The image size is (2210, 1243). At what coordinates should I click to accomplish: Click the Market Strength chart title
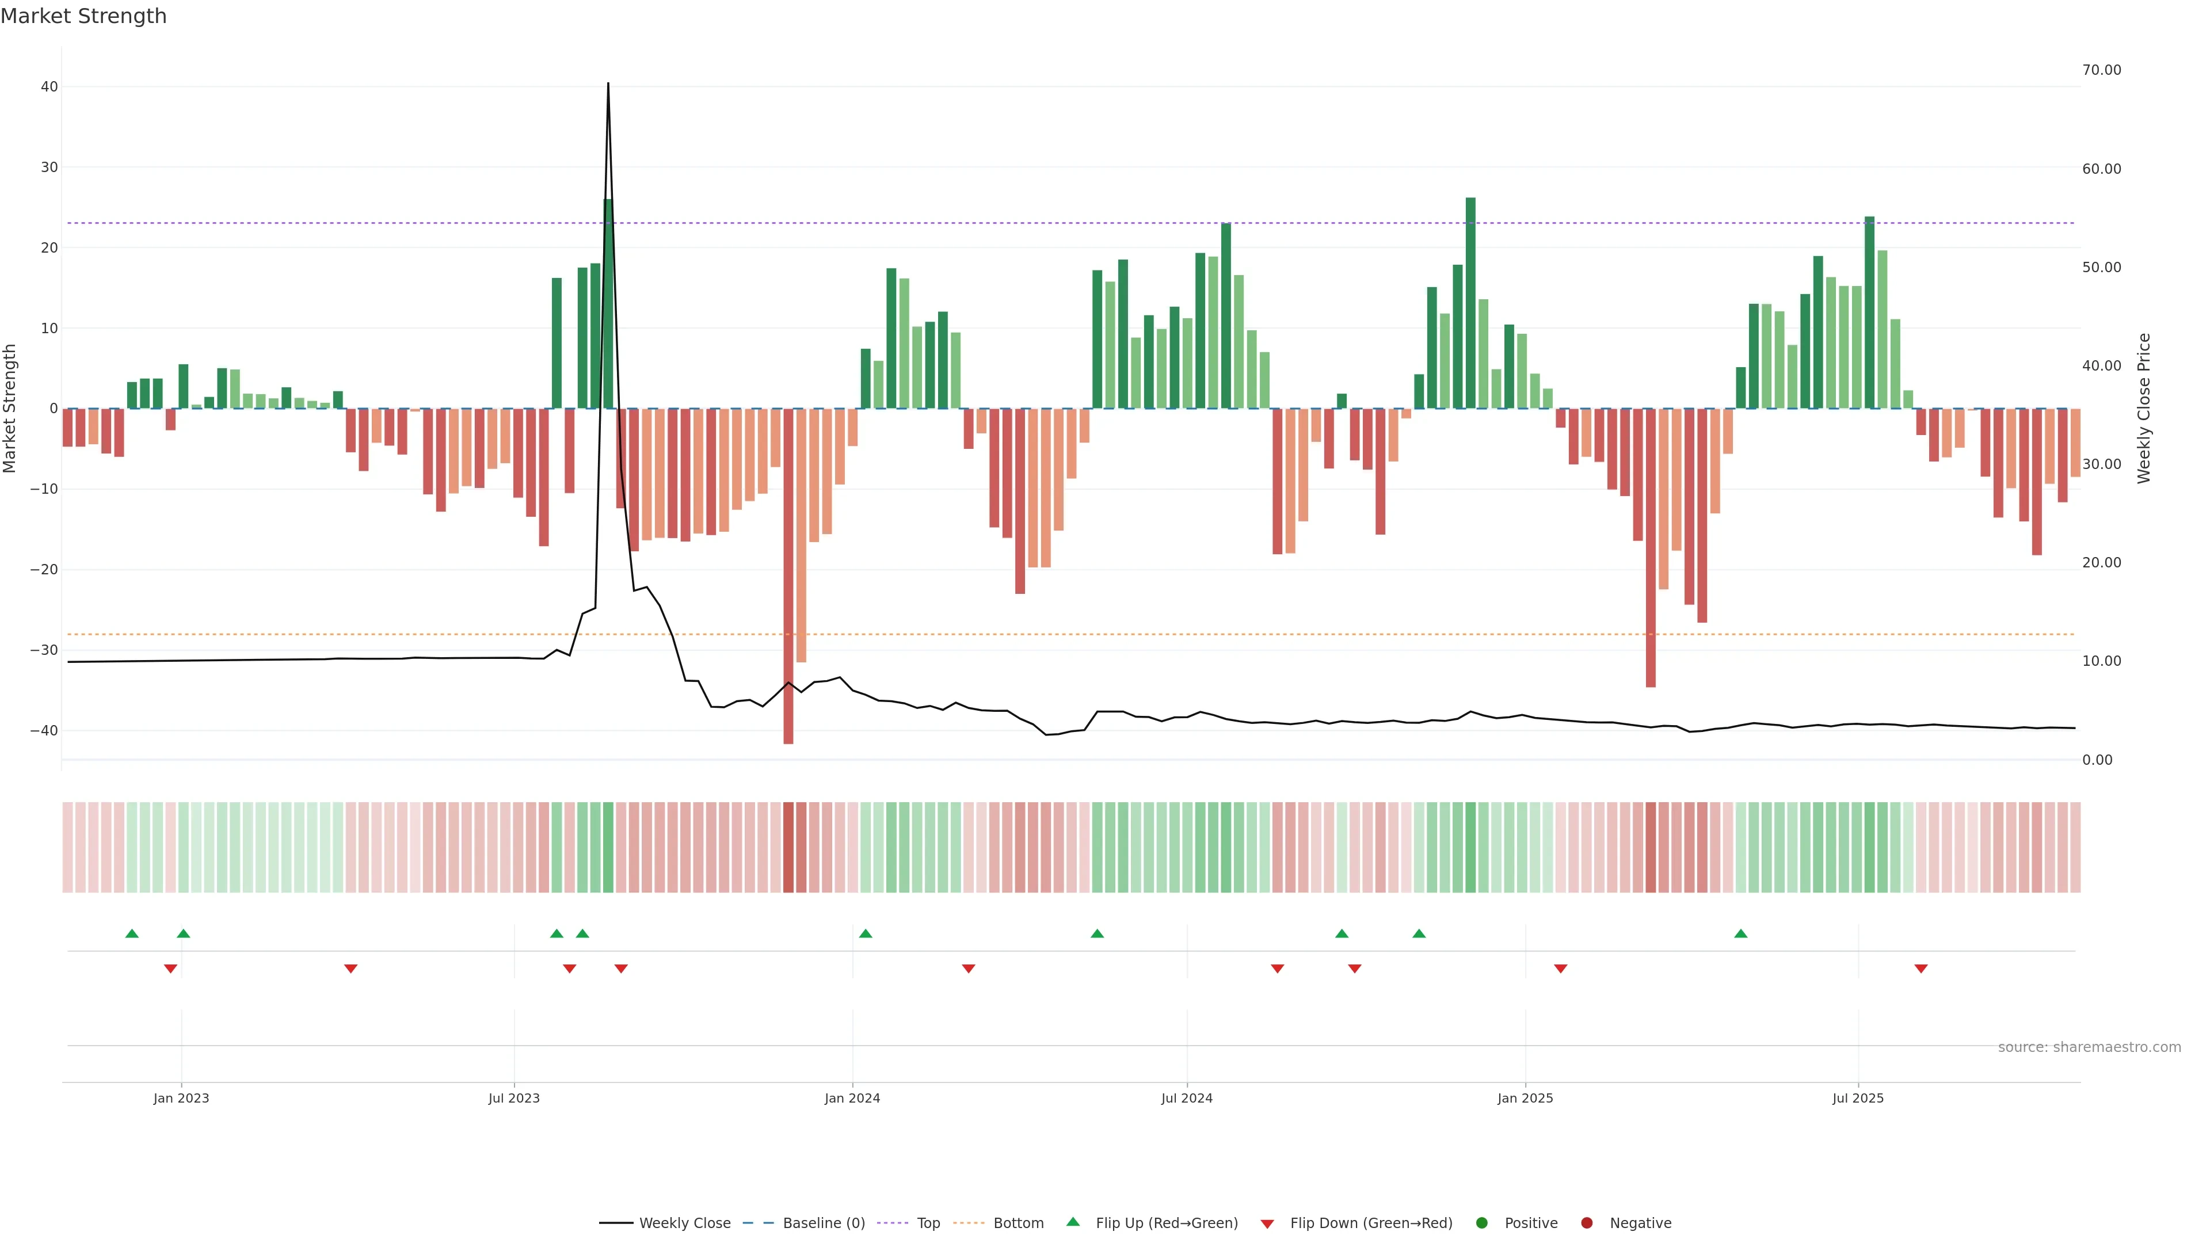[83, 16]
